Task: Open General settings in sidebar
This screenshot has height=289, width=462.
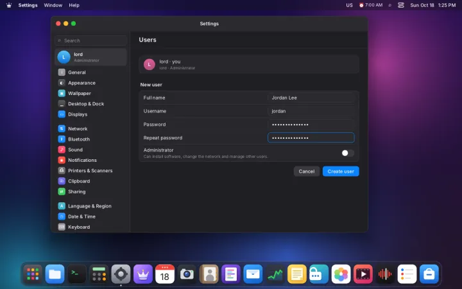Action: [90, 72]
